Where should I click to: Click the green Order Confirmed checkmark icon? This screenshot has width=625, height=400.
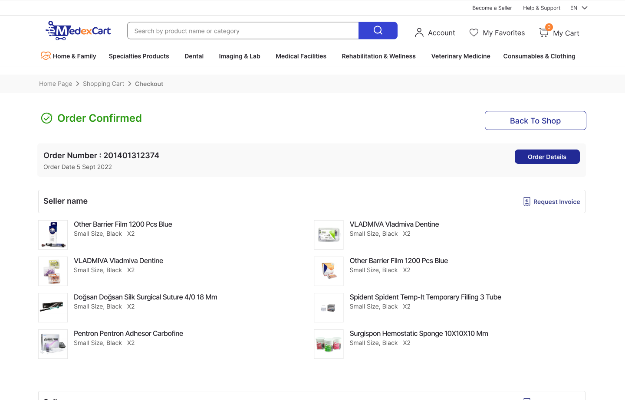click(x=46, y=118)
